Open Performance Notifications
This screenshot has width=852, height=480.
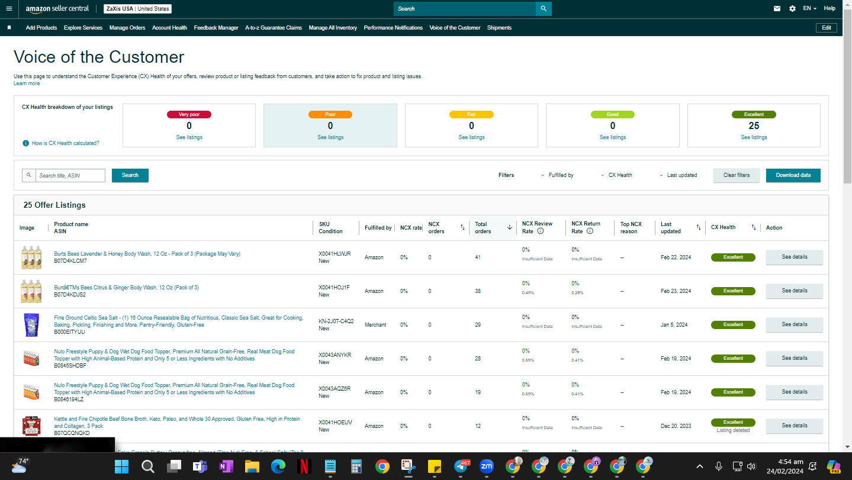tap(393, 28)
